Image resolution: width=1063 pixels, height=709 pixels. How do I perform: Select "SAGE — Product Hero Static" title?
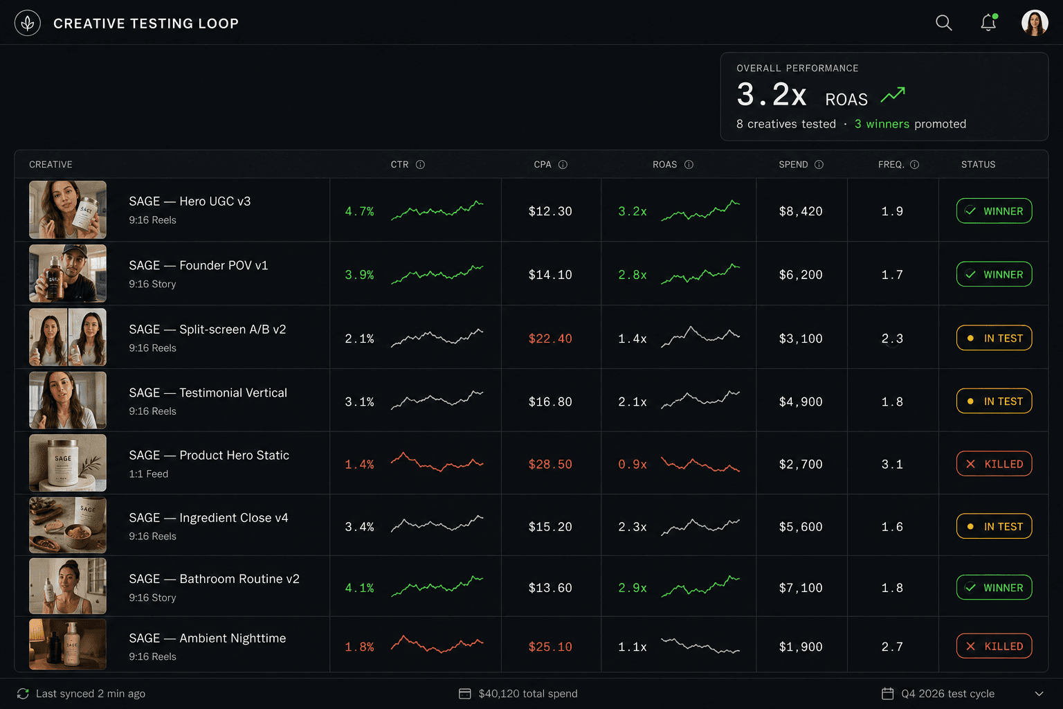click(x=209, y=455)
